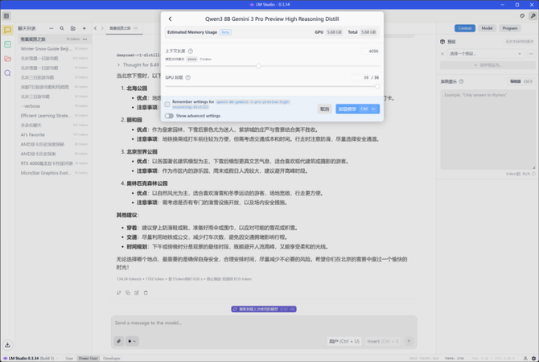Viewport: 539px width, 362px height.
Task: Click the back arrow in model dialog
Action: (x=170, y=19)
